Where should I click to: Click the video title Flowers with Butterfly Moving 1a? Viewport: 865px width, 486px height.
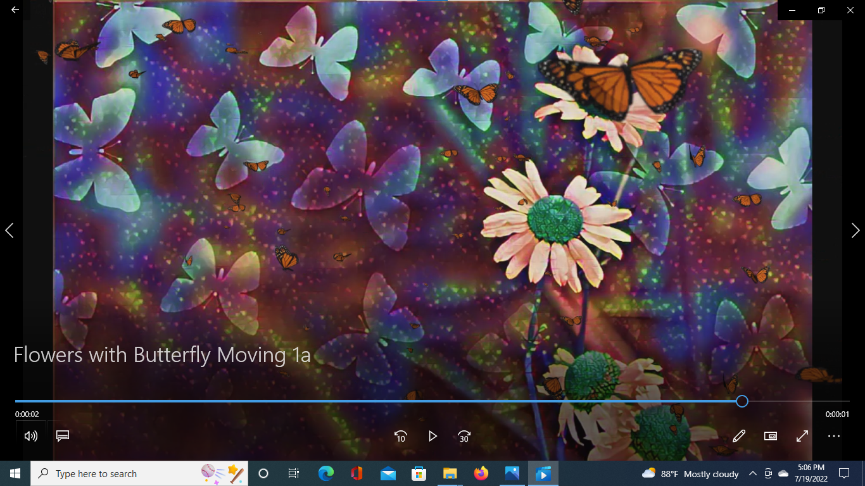(162, 355)
